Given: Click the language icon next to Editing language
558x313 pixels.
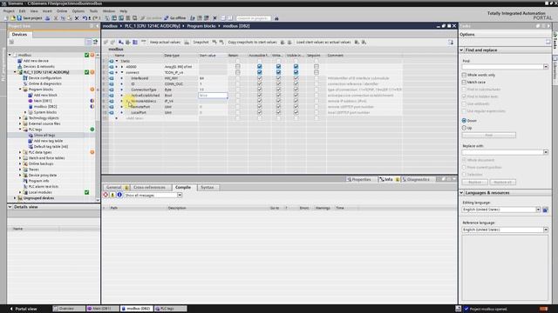Looking at the screenshot, I should pyautogui.click(x=545, y=210).
